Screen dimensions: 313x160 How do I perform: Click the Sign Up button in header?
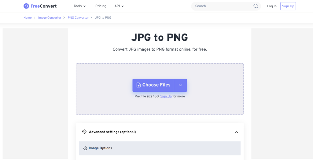288,6
